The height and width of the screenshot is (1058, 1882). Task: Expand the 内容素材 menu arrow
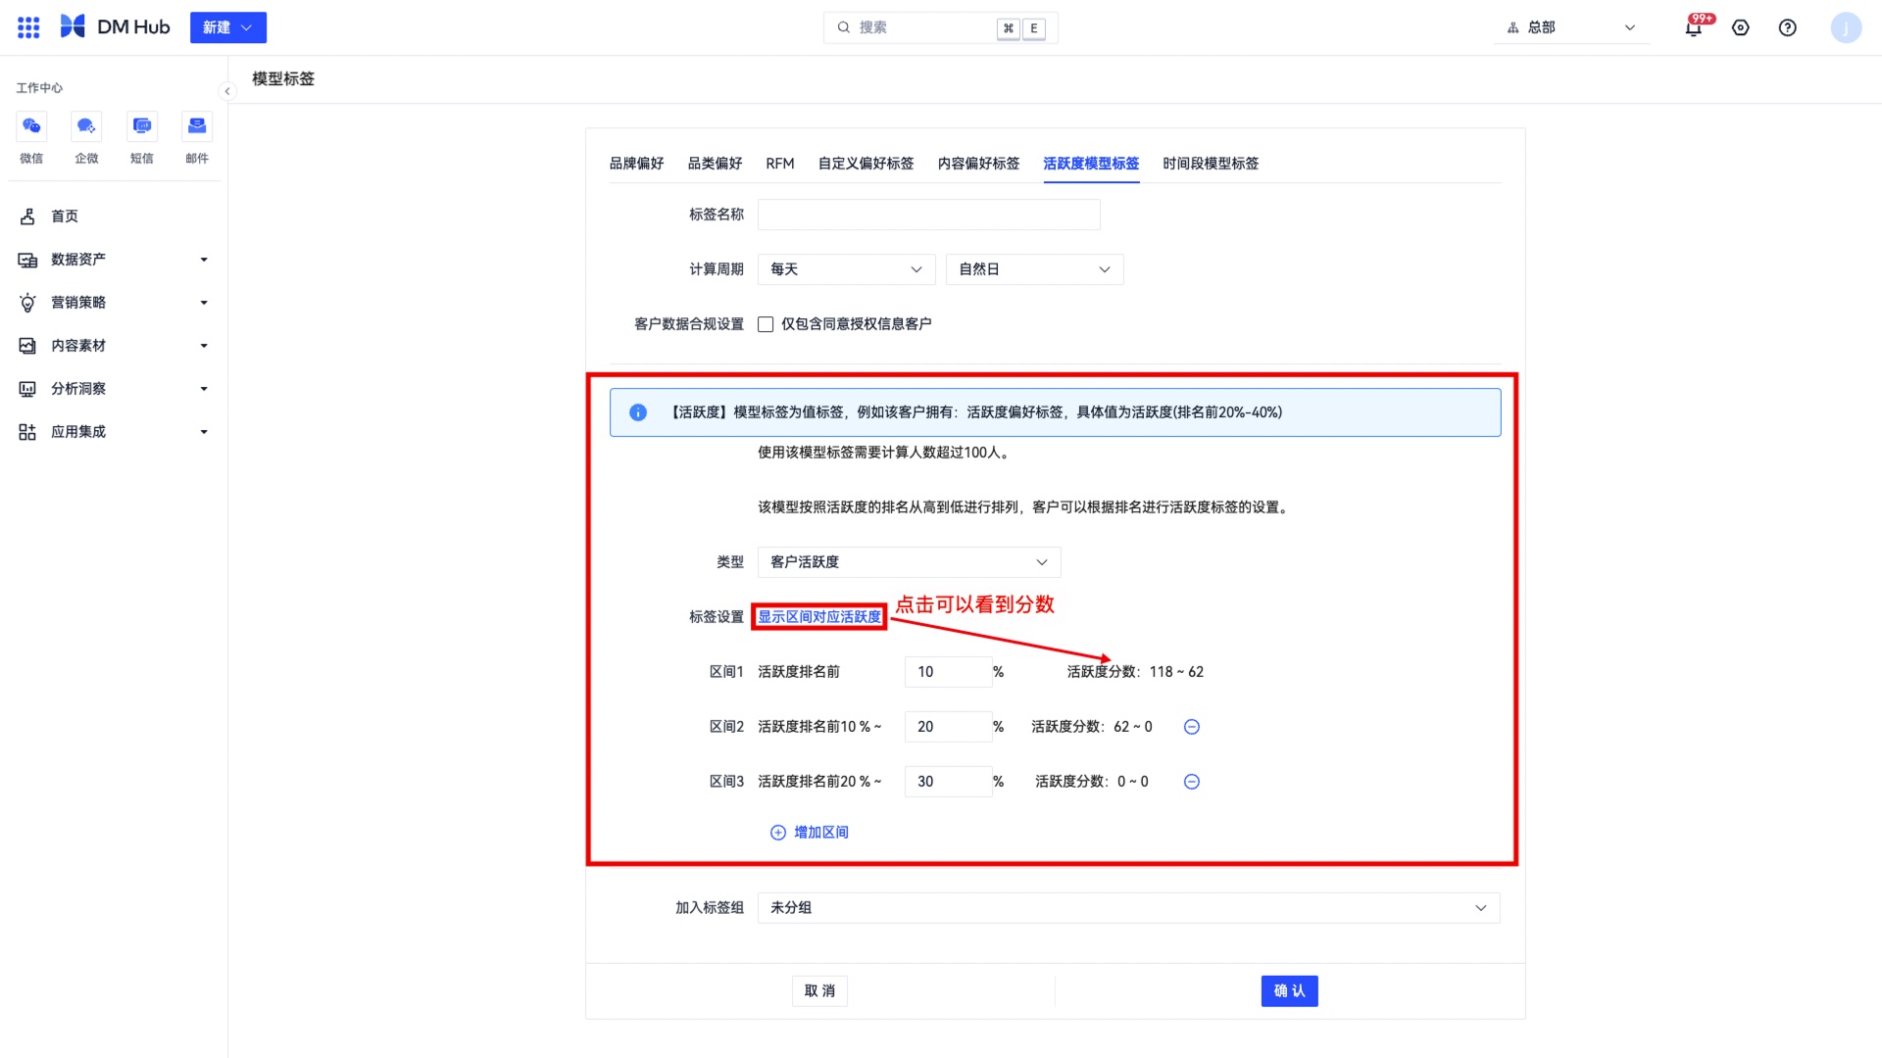tap(204, 346)
